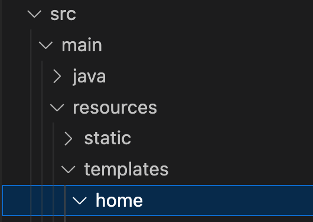
Task: Click blank area of the templates row
Action: tap(240, 170)
